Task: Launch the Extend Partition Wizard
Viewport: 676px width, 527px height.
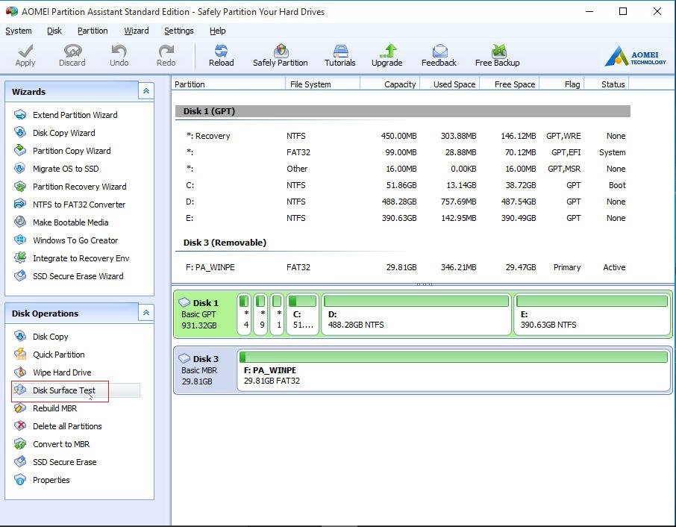Action: tap(75, 115)
